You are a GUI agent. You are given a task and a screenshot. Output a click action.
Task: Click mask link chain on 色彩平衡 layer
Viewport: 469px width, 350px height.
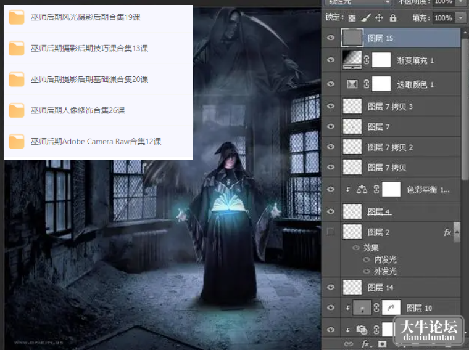tap(376, 189)
